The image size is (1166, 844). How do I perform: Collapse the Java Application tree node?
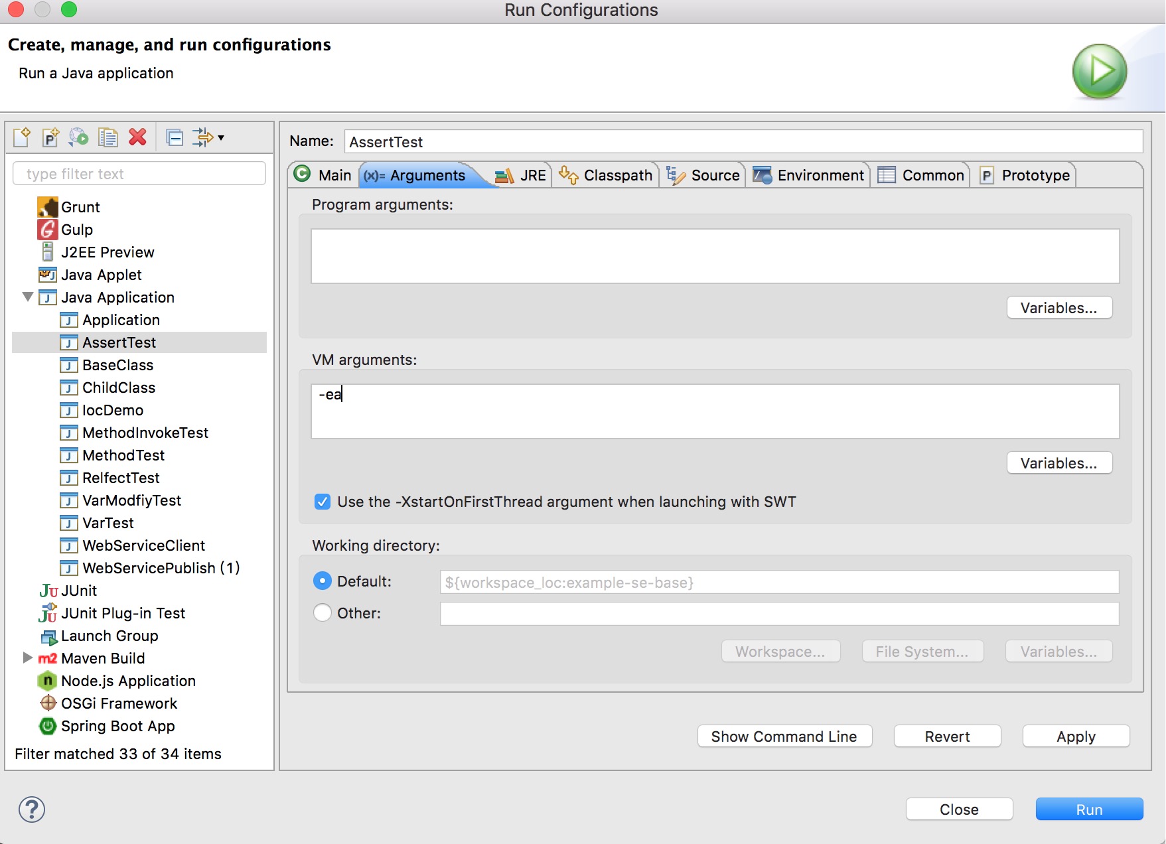pyautogui.click(x=28, y=297)
